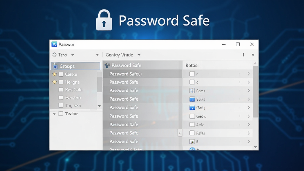
Task: Expand the chevron on the Soli: row
Action: [249, 99]
